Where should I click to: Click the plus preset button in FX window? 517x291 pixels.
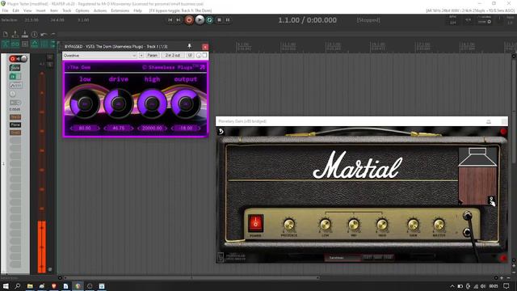[x=141, y=56]
